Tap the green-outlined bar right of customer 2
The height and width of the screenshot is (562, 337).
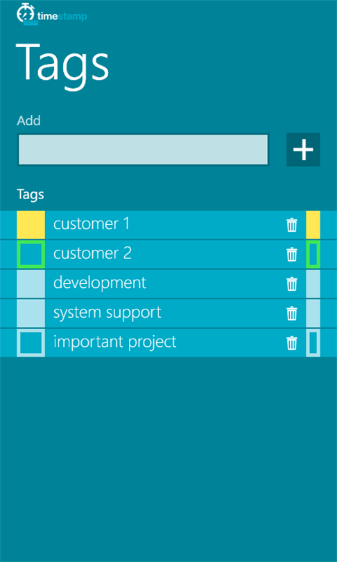pos(313,254)
